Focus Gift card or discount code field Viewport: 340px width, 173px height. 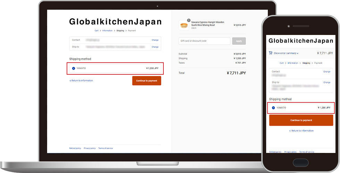pyautogui.click(x=204, y=41)
